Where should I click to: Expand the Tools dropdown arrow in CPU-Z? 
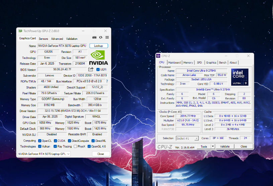click(213, 147)
